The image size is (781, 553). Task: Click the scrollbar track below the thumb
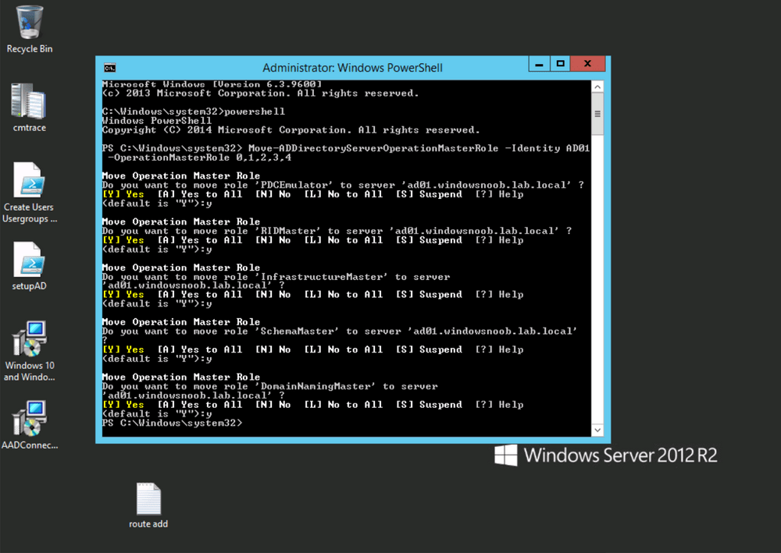[597, 273]
